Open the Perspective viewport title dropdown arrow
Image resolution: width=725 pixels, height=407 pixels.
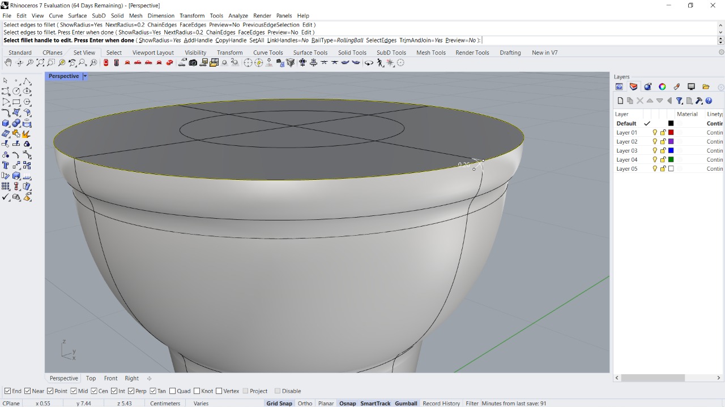click(x=85, y=76)
